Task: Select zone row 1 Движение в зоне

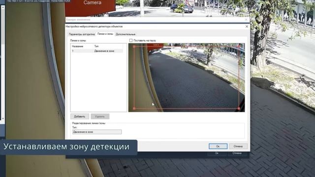Action: 97,51
